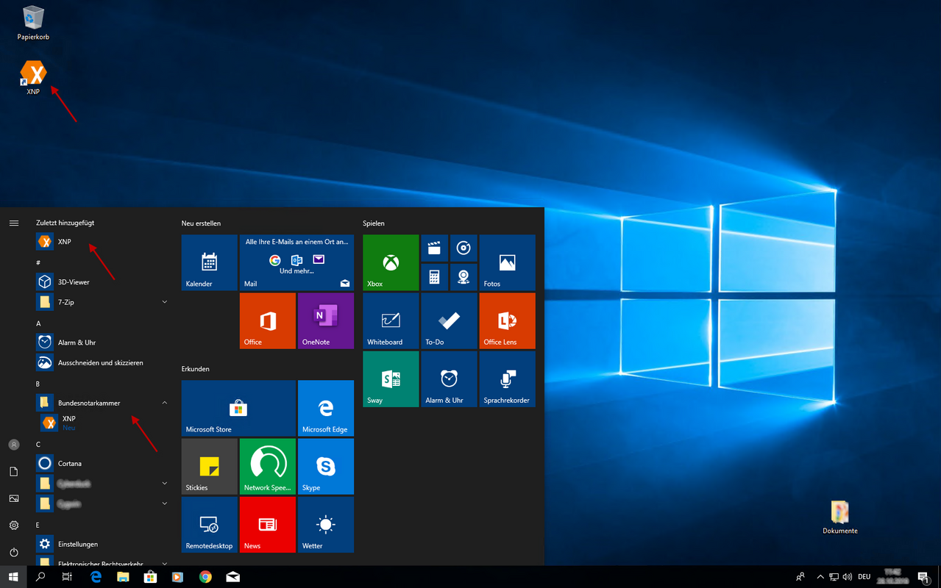Collapse the Bundesnotarkammer folder chevron
The image size is (941, 588).
pos(164,403)
